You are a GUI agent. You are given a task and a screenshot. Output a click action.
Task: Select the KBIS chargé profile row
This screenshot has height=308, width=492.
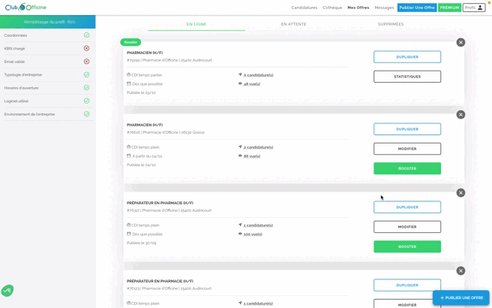[x=47, y=48]
